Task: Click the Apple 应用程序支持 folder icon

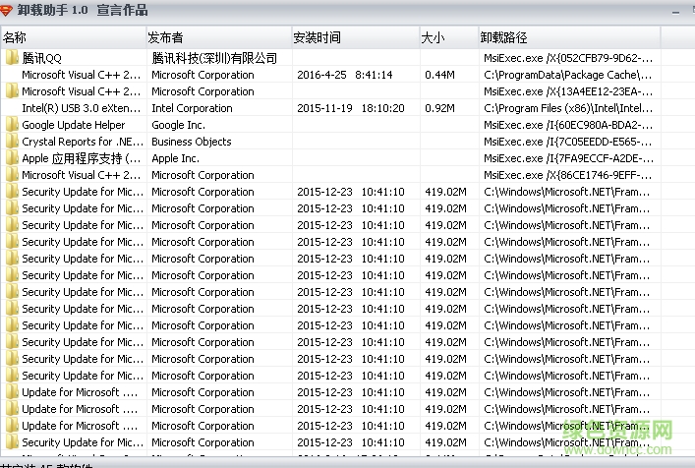Action: [x=12, y=158]
